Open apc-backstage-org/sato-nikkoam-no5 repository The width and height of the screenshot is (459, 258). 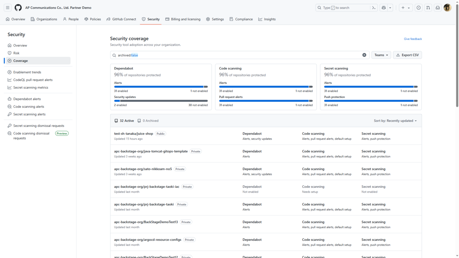click(143, 169)
